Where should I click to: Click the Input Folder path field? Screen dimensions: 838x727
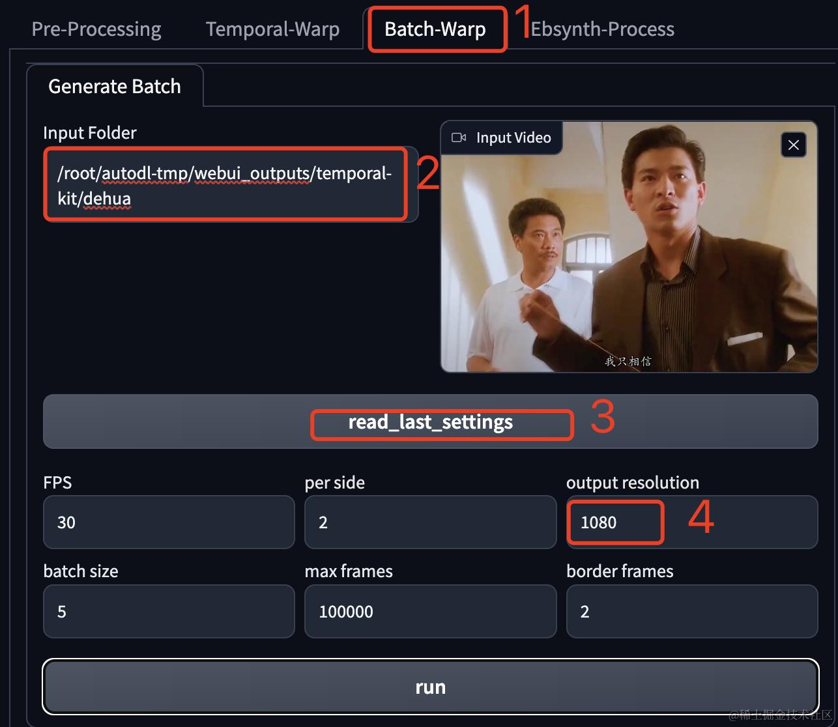pos(231,185)
